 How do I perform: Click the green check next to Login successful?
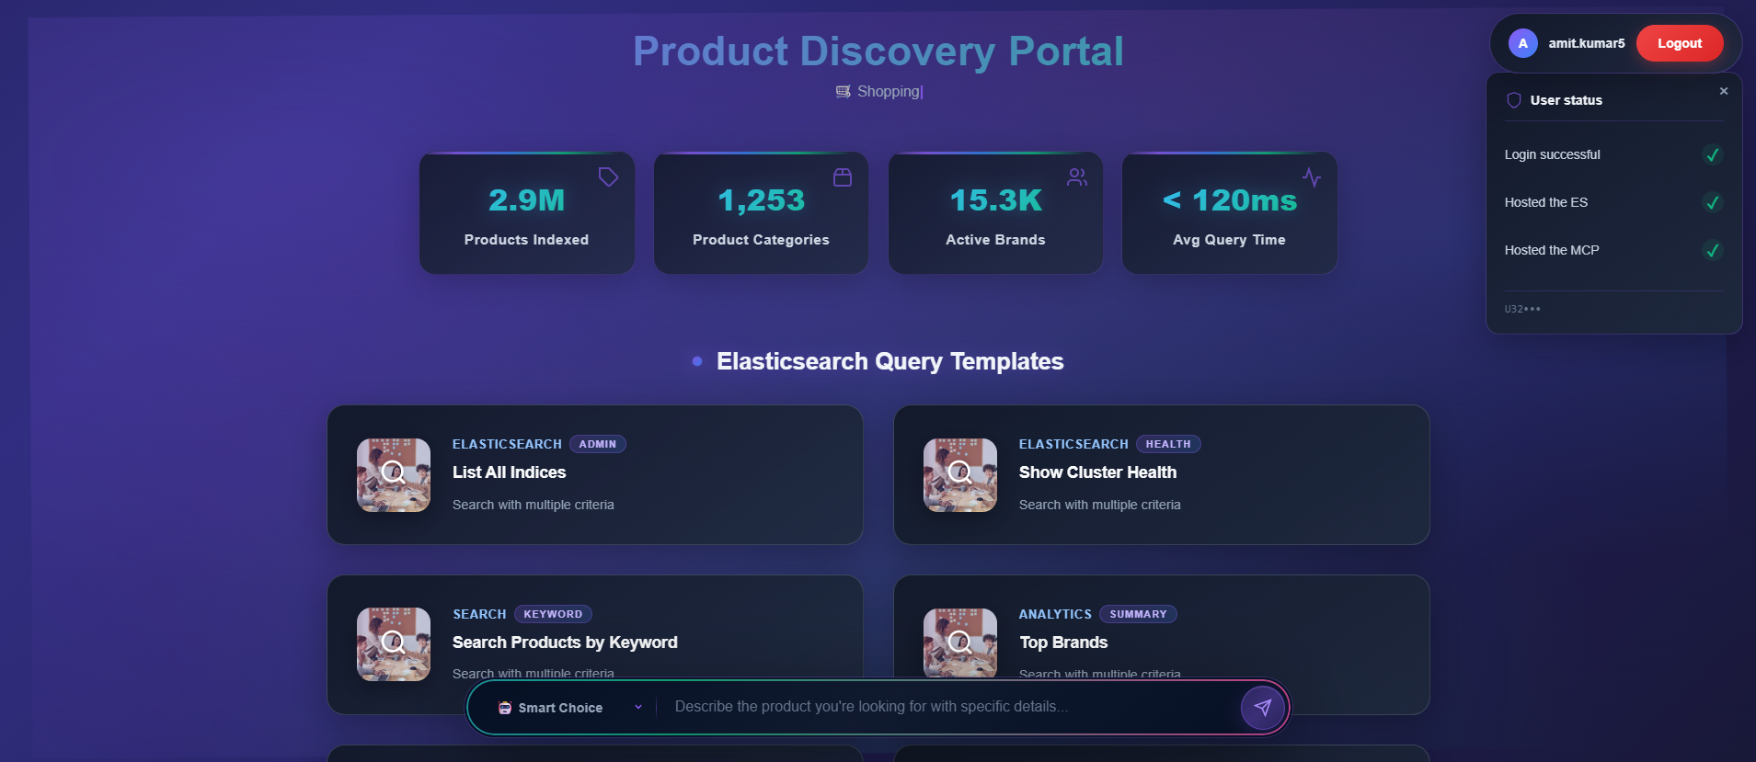coord(1712,154)
